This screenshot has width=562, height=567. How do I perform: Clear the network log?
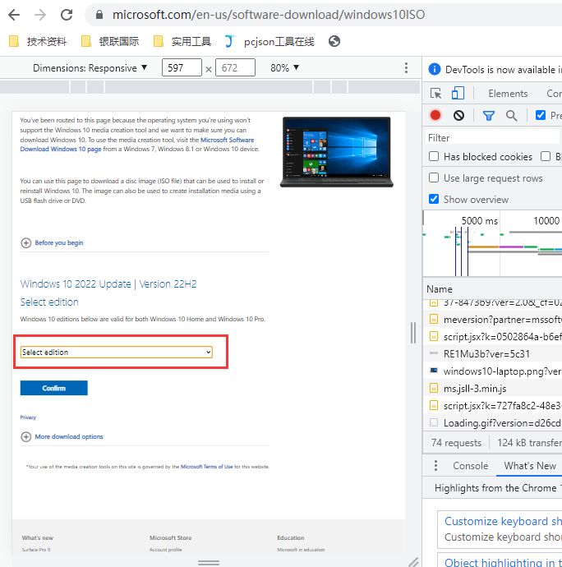[458, 115]
